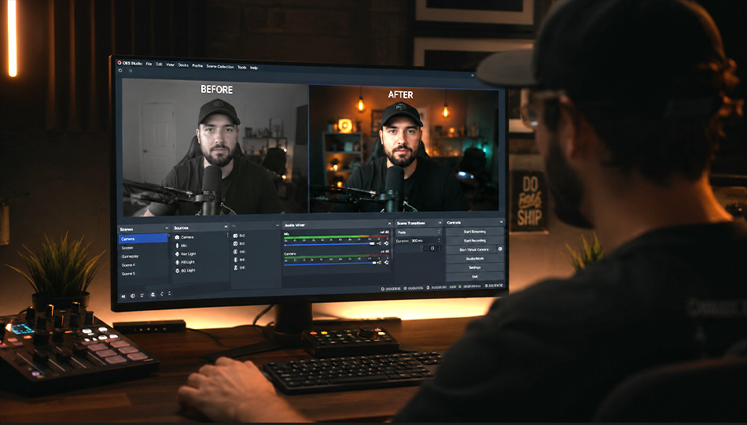
Task: Adjust the Mic volume slider
Action: [x=329, y=244]
